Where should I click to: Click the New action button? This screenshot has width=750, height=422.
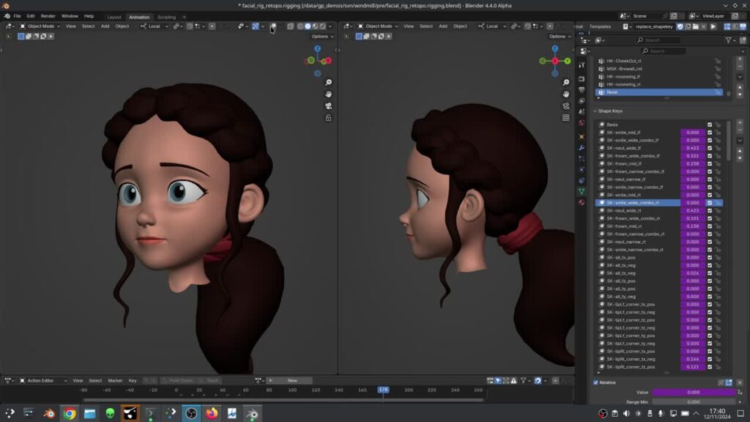pos(292,380)
